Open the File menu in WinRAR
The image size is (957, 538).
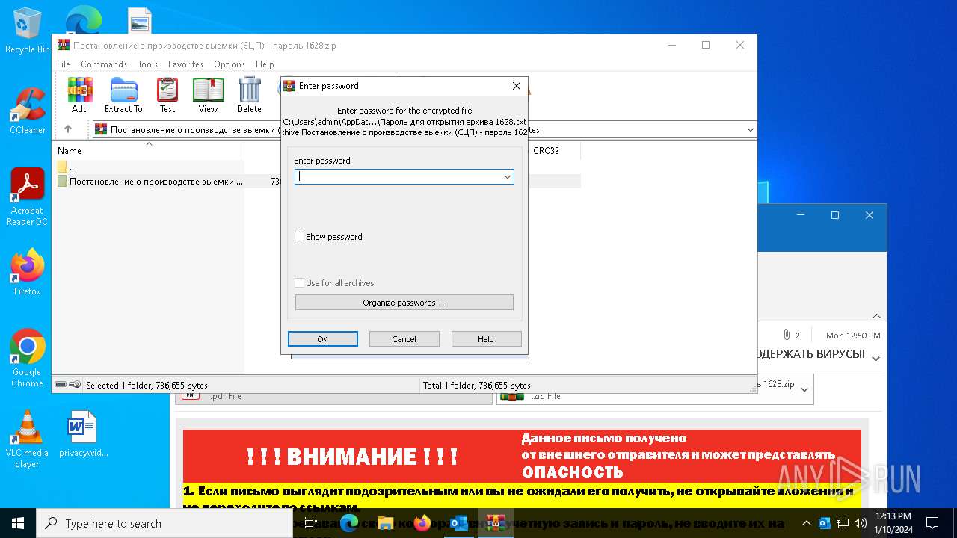coord(64,64)
